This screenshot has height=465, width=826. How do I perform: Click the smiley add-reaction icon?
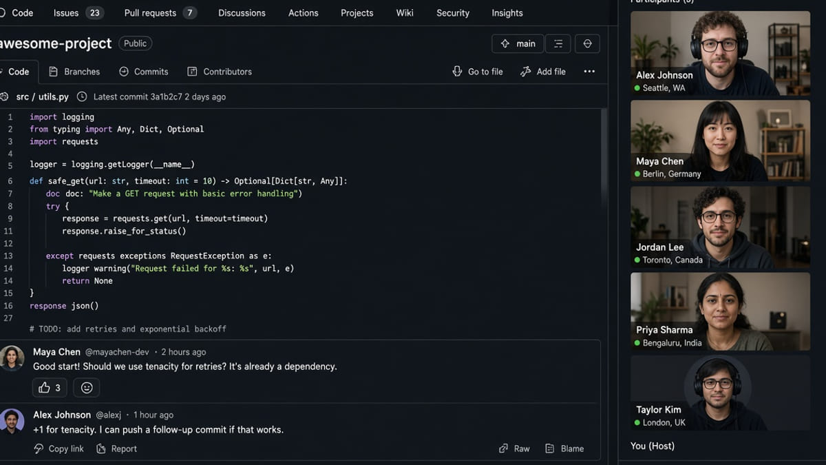pyautogui.click(x=87, y=388)
